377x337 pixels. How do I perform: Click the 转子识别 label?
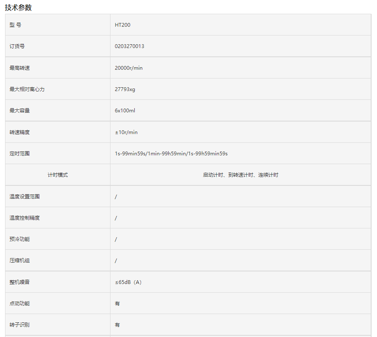tap(20, 325)
